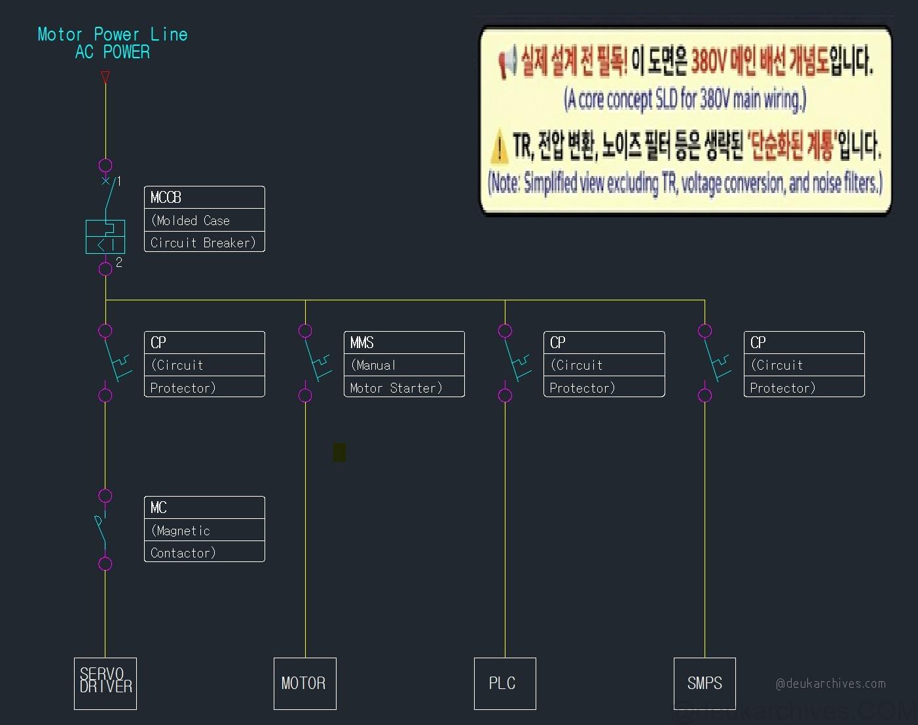Screen dimensions: 918x725
Task: Click the warning triangle icon in the notice
Action: point(499,147)
